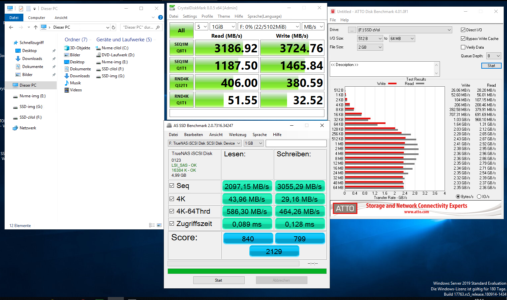Open Profile menu in CrystalDiskMark
The height and width of the screenshot is (300, 507).
(x=207, y=16)
